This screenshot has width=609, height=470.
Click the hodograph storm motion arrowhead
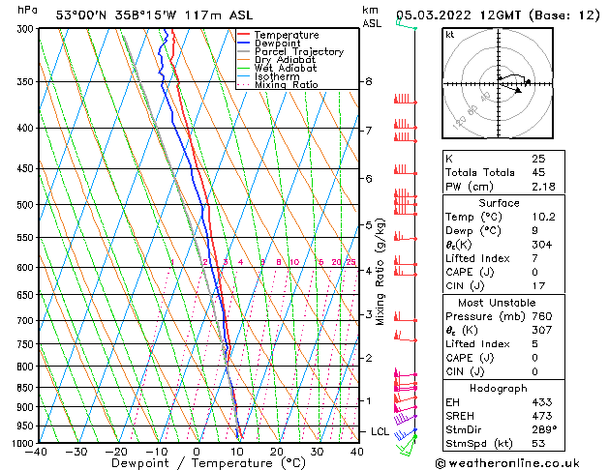click(518, 91)
